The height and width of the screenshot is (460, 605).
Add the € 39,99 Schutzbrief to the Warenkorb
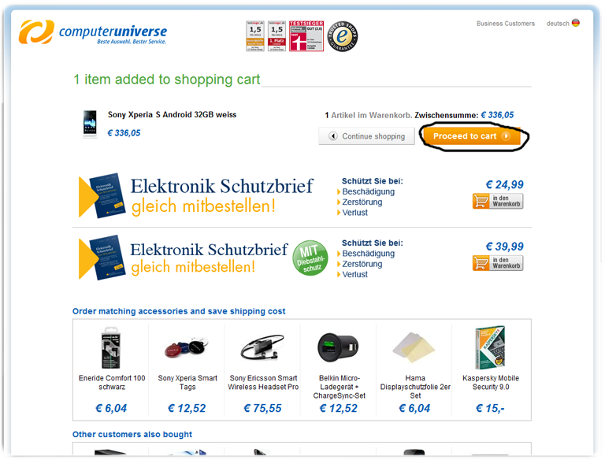click(x=498, y=263)
